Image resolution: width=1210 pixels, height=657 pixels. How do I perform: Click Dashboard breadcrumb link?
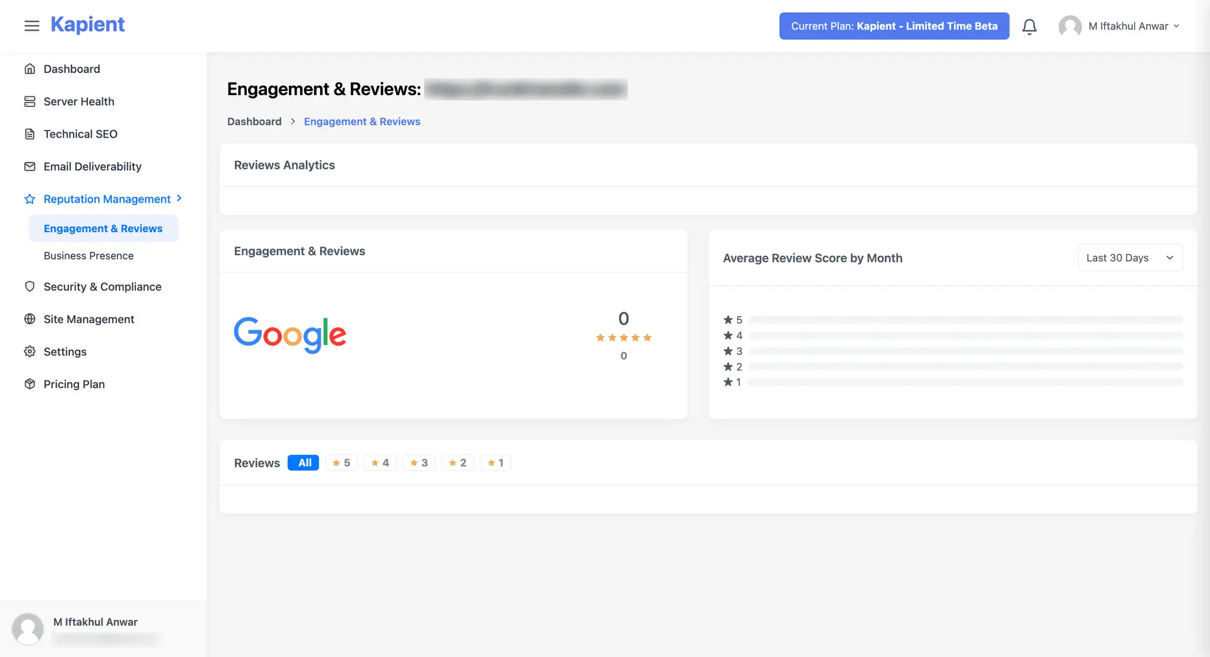[x=254, y=122]
